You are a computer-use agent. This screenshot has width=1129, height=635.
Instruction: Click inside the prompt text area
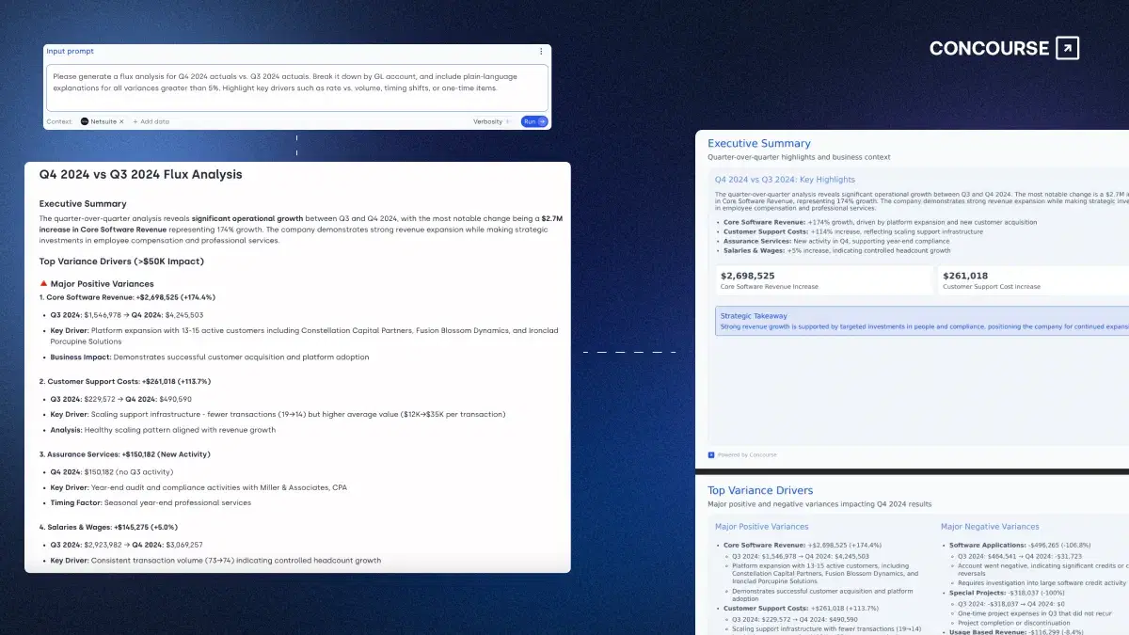297,87
